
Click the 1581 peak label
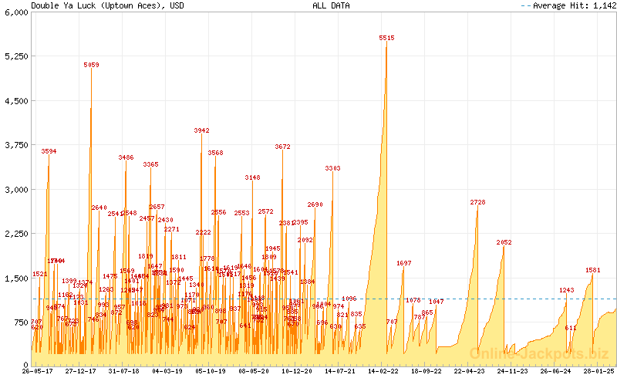pyautogui.click(x=592, y=270)
